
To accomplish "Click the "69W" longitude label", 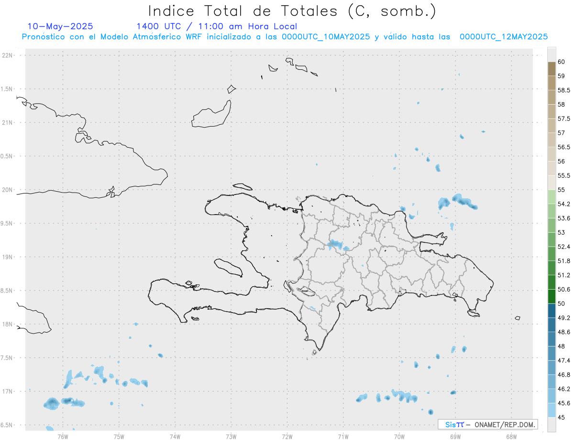I will pyautogui.click(x=455, y=437).
